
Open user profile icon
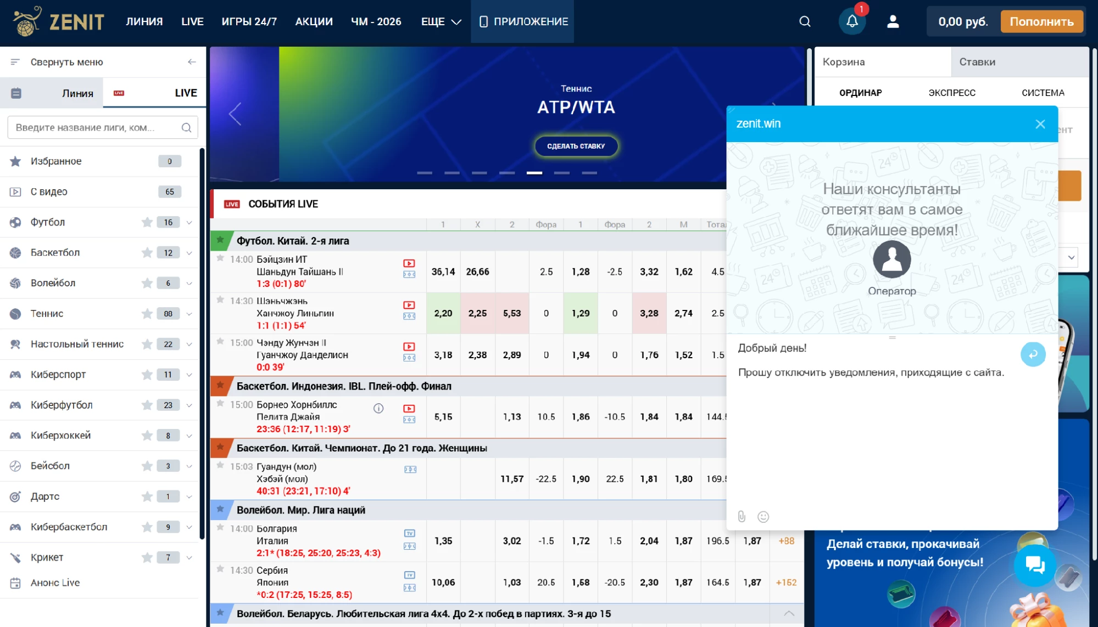(893, 21)
